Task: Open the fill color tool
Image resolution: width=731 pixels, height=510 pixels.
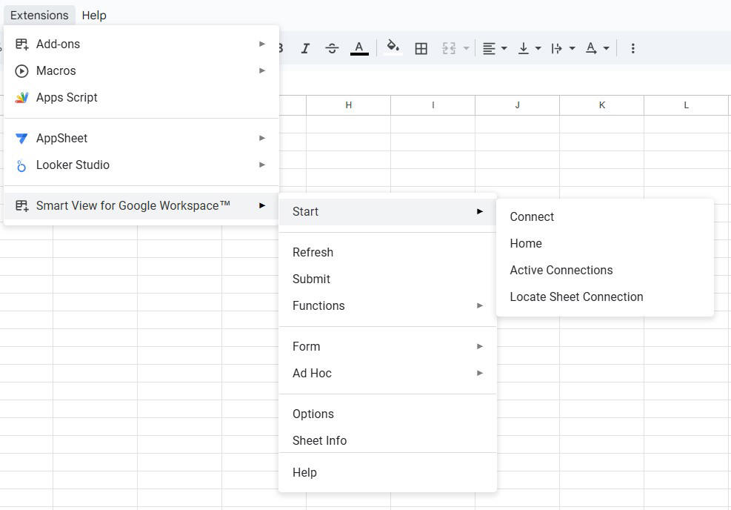Action: (393, 47)
